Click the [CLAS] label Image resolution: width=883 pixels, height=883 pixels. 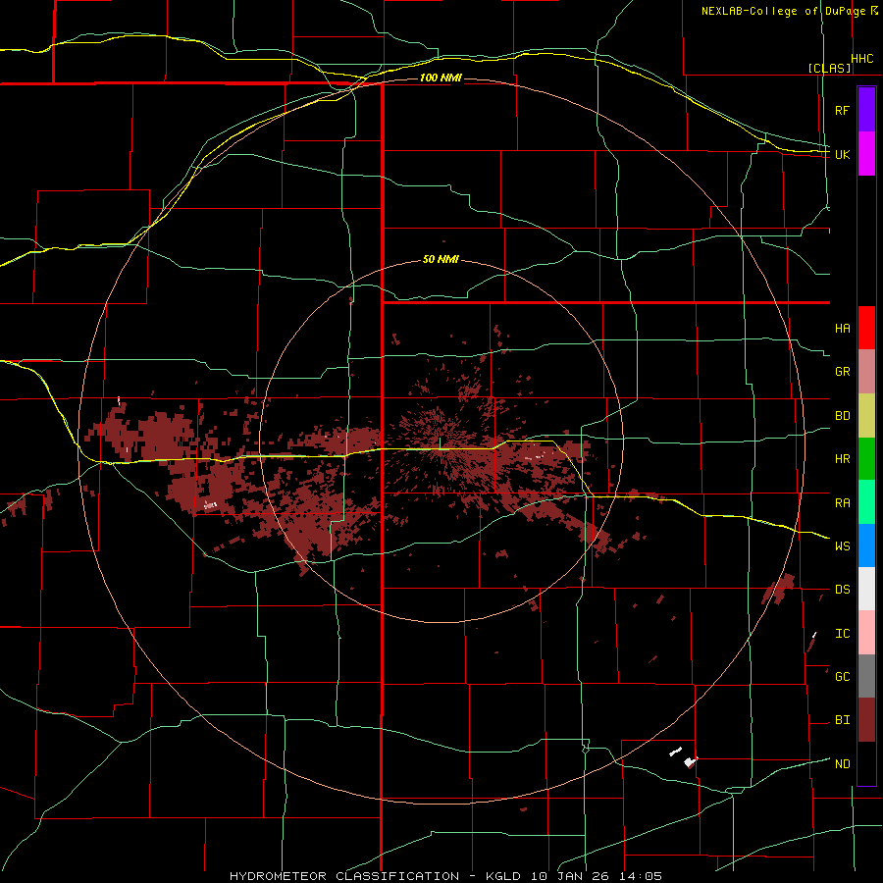[x=829, y=68]
